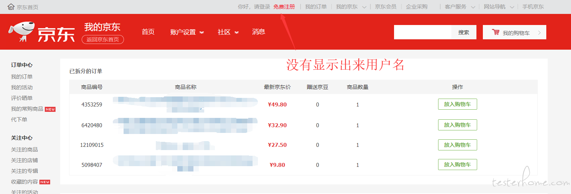Click the product name of item 12109015
Screen dimensions: 571x194
tap(185, 145)
